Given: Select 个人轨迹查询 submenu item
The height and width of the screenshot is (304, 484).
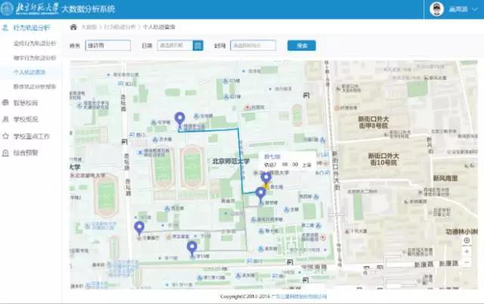Looking at the screenshot, I should (x=29, y=72).
